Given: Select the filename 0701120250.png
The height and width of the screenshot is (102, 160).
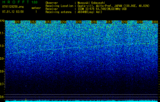Looking at the screenshot, I should pos(13,7).
